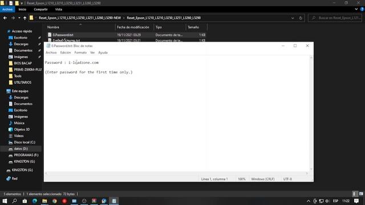This screenshot has height=205, width=365.
Task: Open the PRIME-Z690M-PLUS folder
Action: (x=27, y=69)
